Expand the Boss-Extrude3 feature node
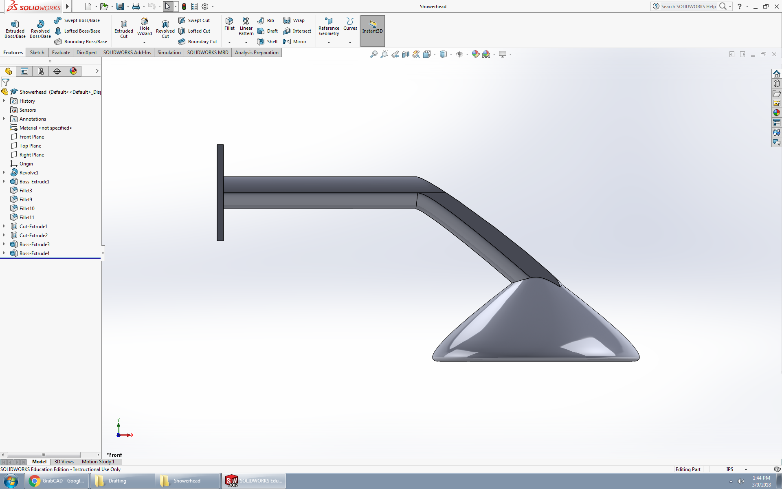Viewport: 782px width, 489px height. click(4, 244)
